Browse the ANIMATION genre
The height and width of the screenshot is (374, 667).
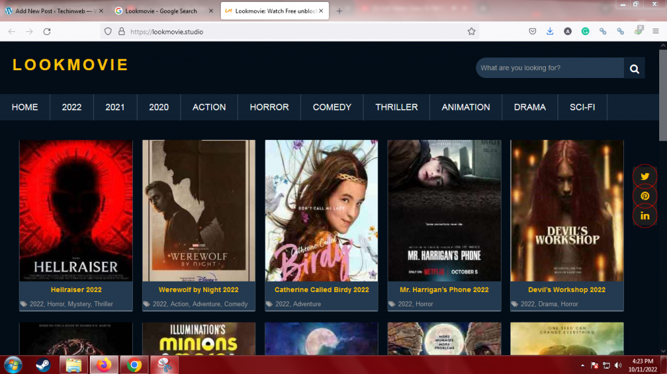coord(466,107)
